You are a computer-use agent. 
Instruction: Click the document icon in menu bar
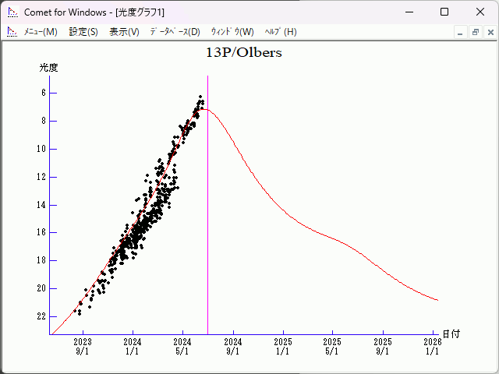tap(12, 32)
